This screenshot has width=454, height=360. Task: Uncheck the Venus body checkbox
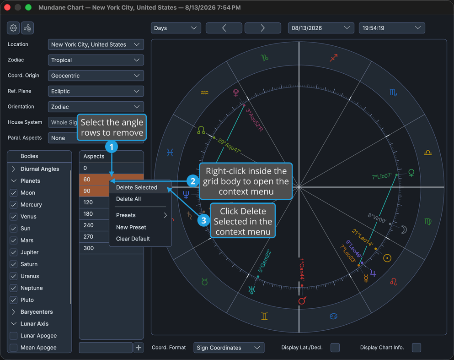[13, 216]
